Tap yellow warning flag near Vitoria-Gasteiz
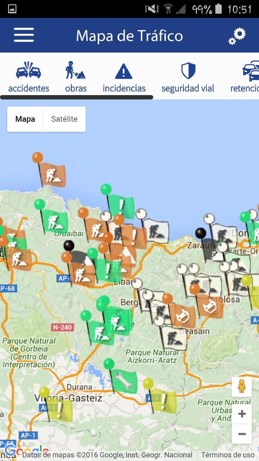This screenshot has height=461, width=259. click(60, 409)
